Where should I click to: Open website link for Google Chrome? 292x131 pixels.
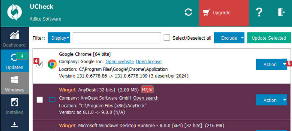[x=120, y=62]
